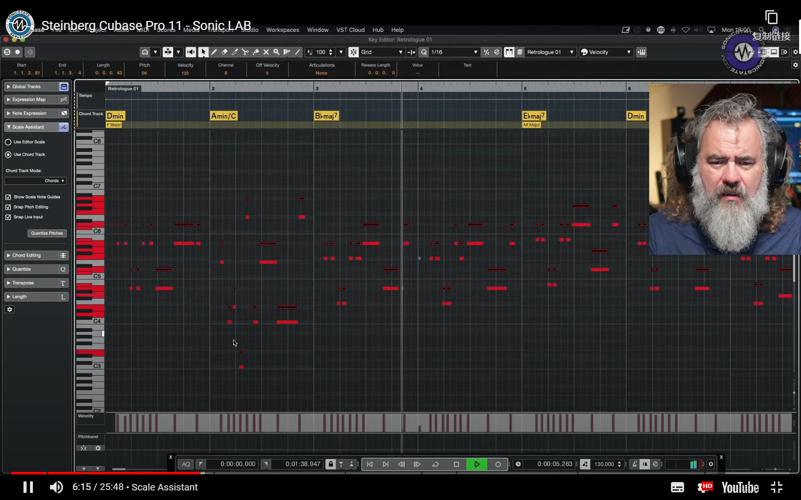This screenshot has height=500, width=801.
Task: Open the VST Cloud menu
Action: point(350,30)
